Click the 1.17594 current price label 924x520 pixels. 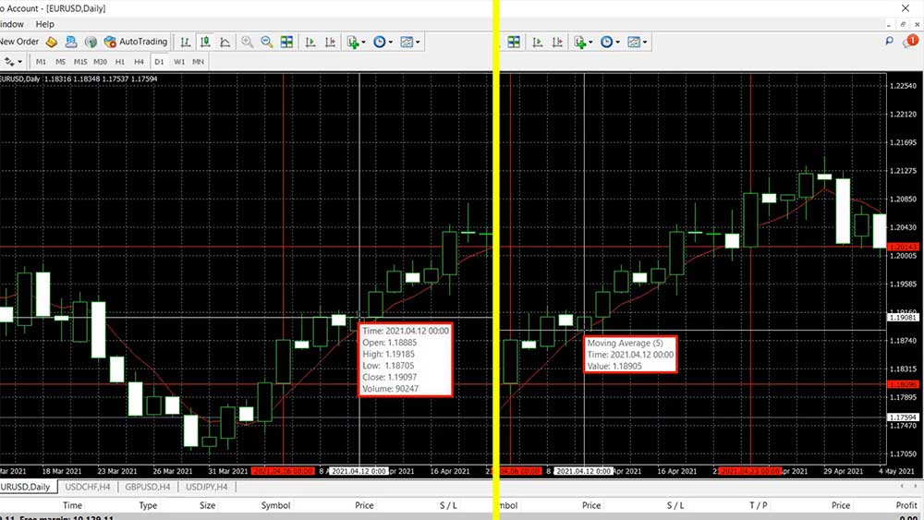[903, 417]
